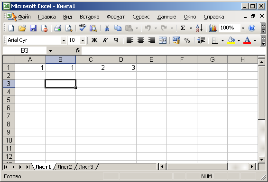Toggle underline Ч formatting

[x=116, y=40]
